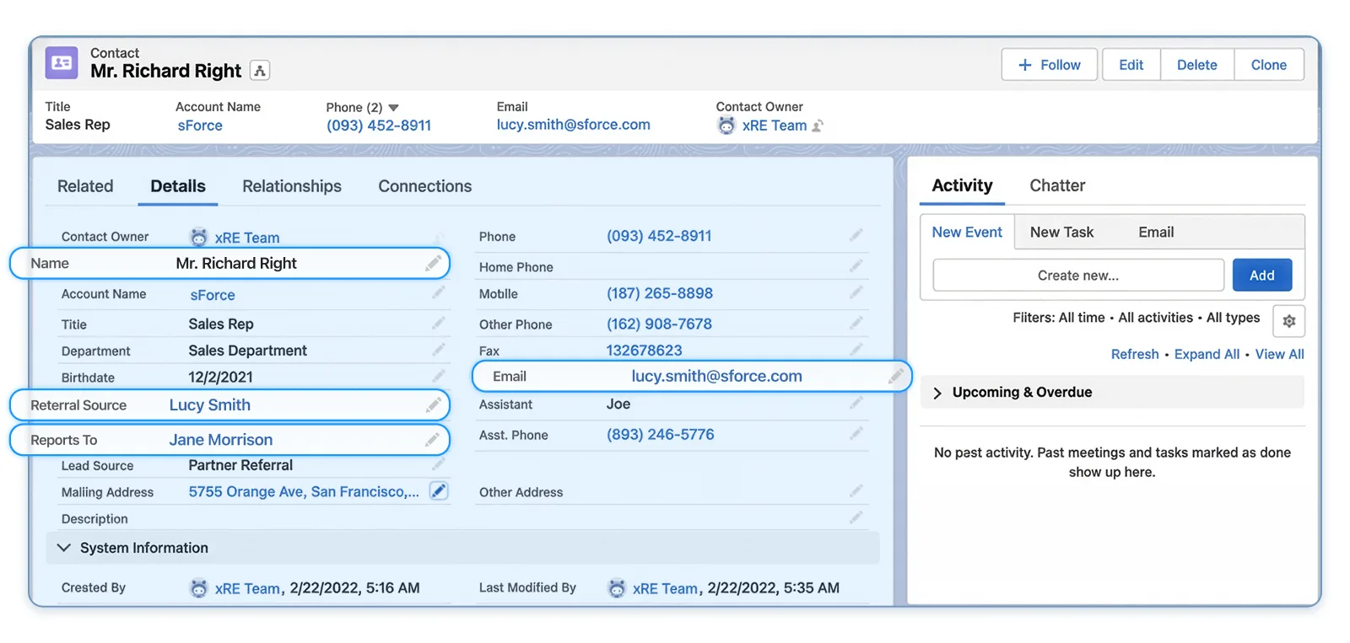
Task: Click the Refresh link
Action: coord(1135,354)
